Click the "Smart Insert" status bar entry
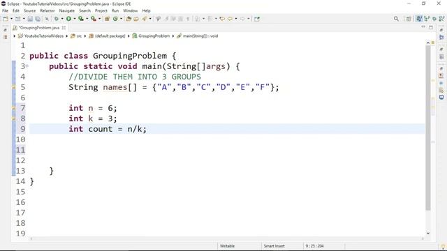 (x=274, y=246)
